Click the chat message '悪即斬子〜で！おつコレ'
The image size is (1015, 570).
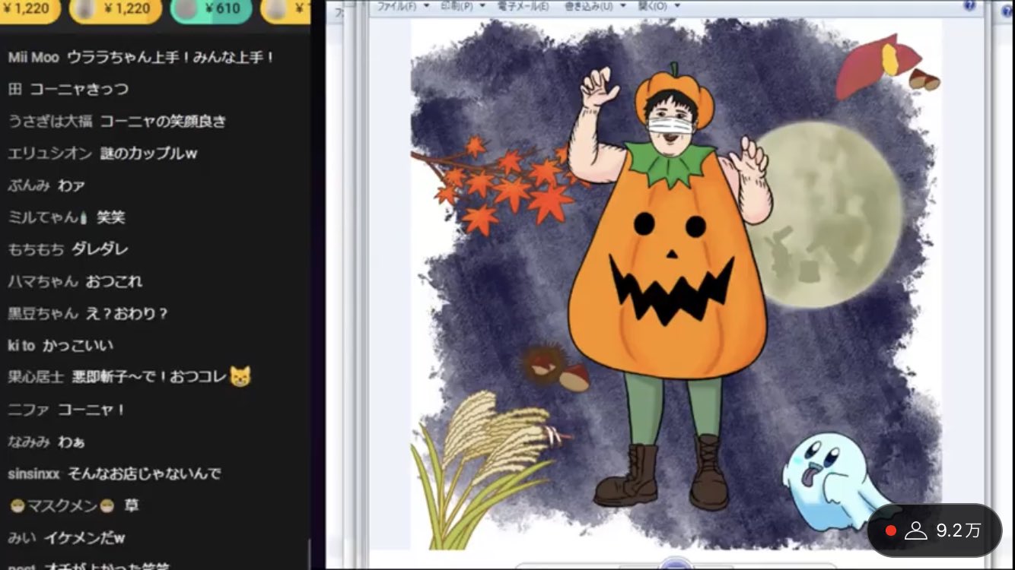coord(149,377)
